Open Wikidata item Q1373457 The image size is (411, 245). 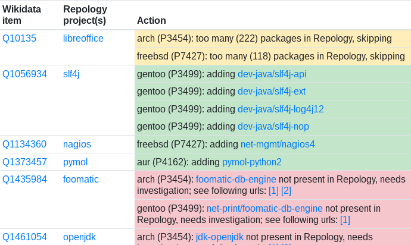(x=24, y=162)
